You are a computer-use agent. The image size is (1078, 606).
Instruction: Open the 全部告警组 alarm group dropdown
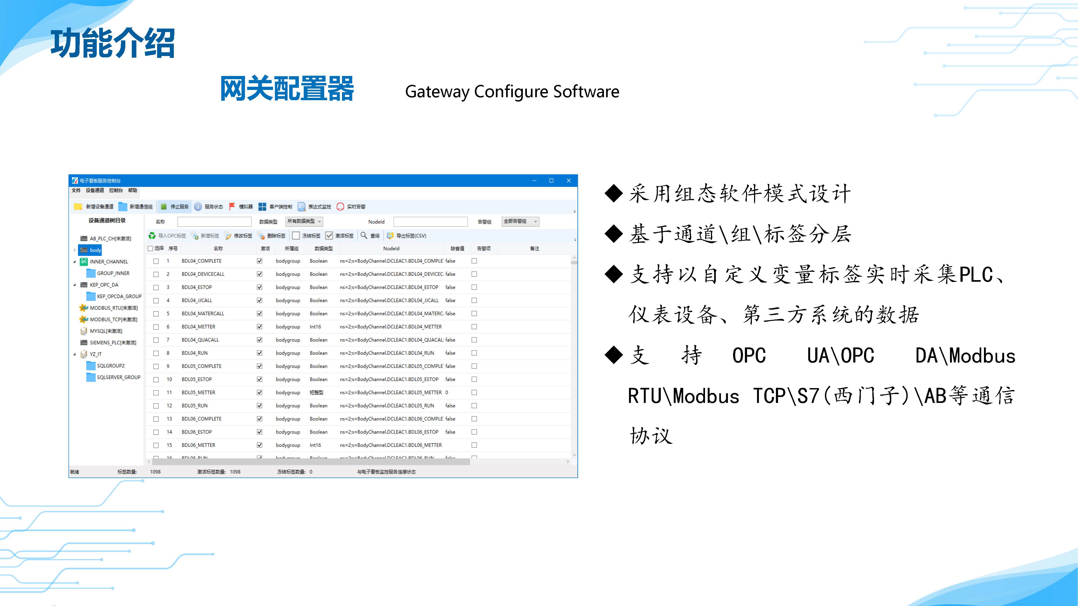point(520,221)
